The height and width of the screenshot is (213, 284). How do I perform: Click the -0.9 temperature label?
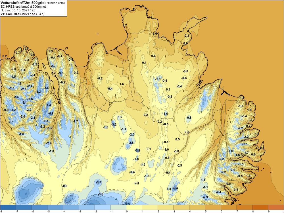[x=6, y=110]
